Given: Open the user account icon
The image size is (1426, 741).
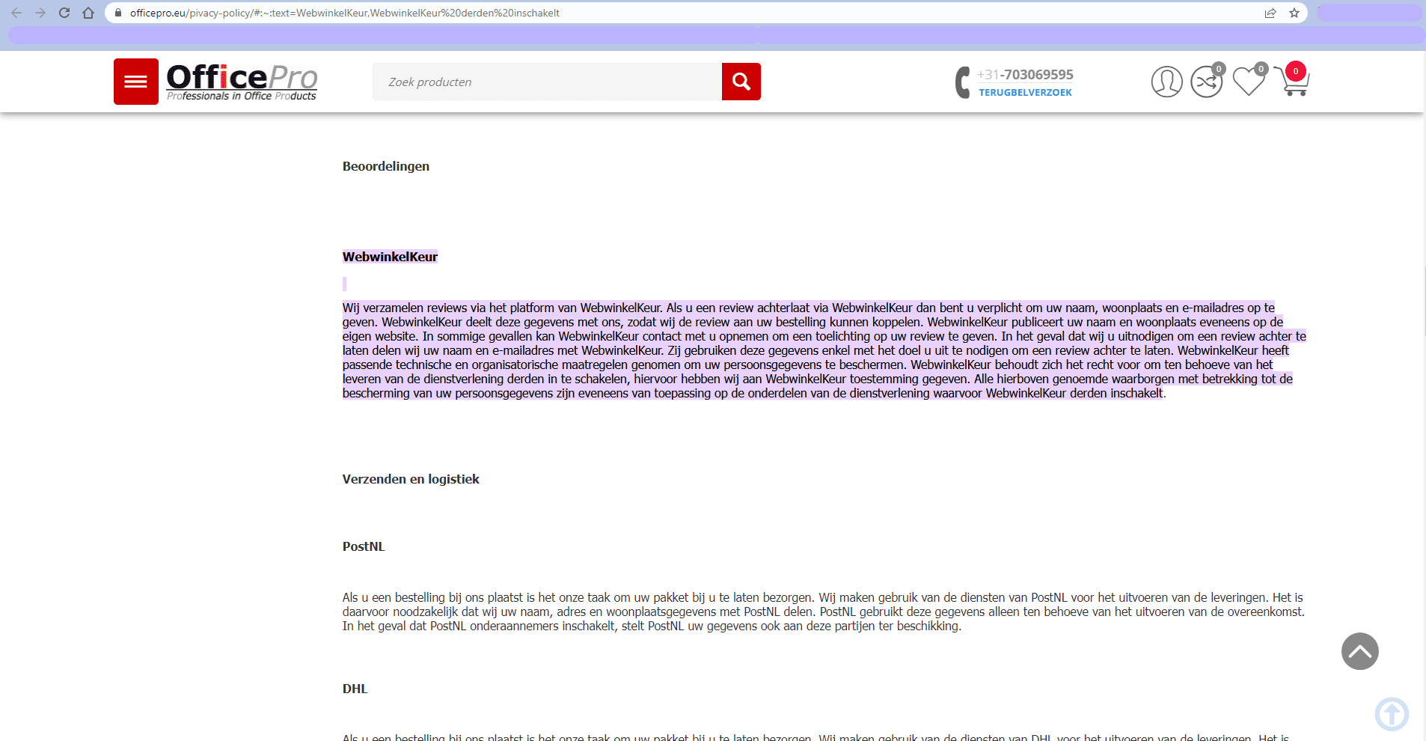Looking at the screenshot, I should [1166, 82].
